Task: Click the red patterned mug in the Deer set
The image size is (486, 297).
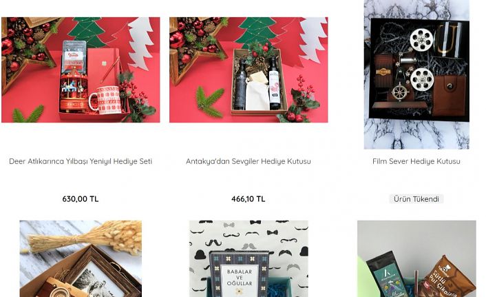Action: tap(105, 100)
